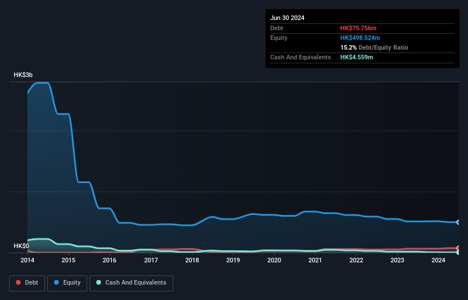Click the Jun 30 2024 tooltip date
This screenshot has height=300, width=468.
287,18
